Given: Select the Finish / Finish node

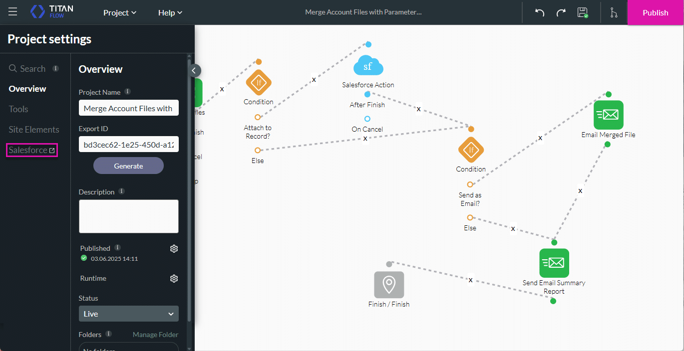Looking at the screenshot, I should (389, 285).
